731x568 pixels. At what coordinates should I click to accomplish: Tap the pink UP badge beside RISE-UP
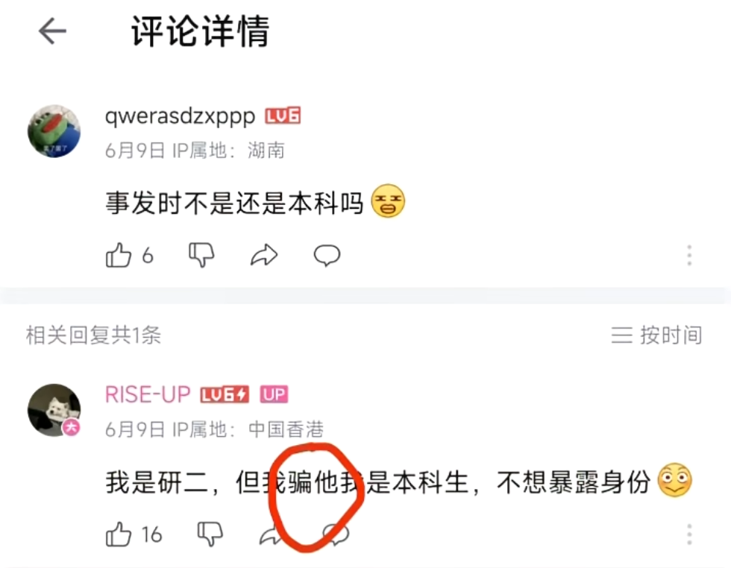click(274, 394)
